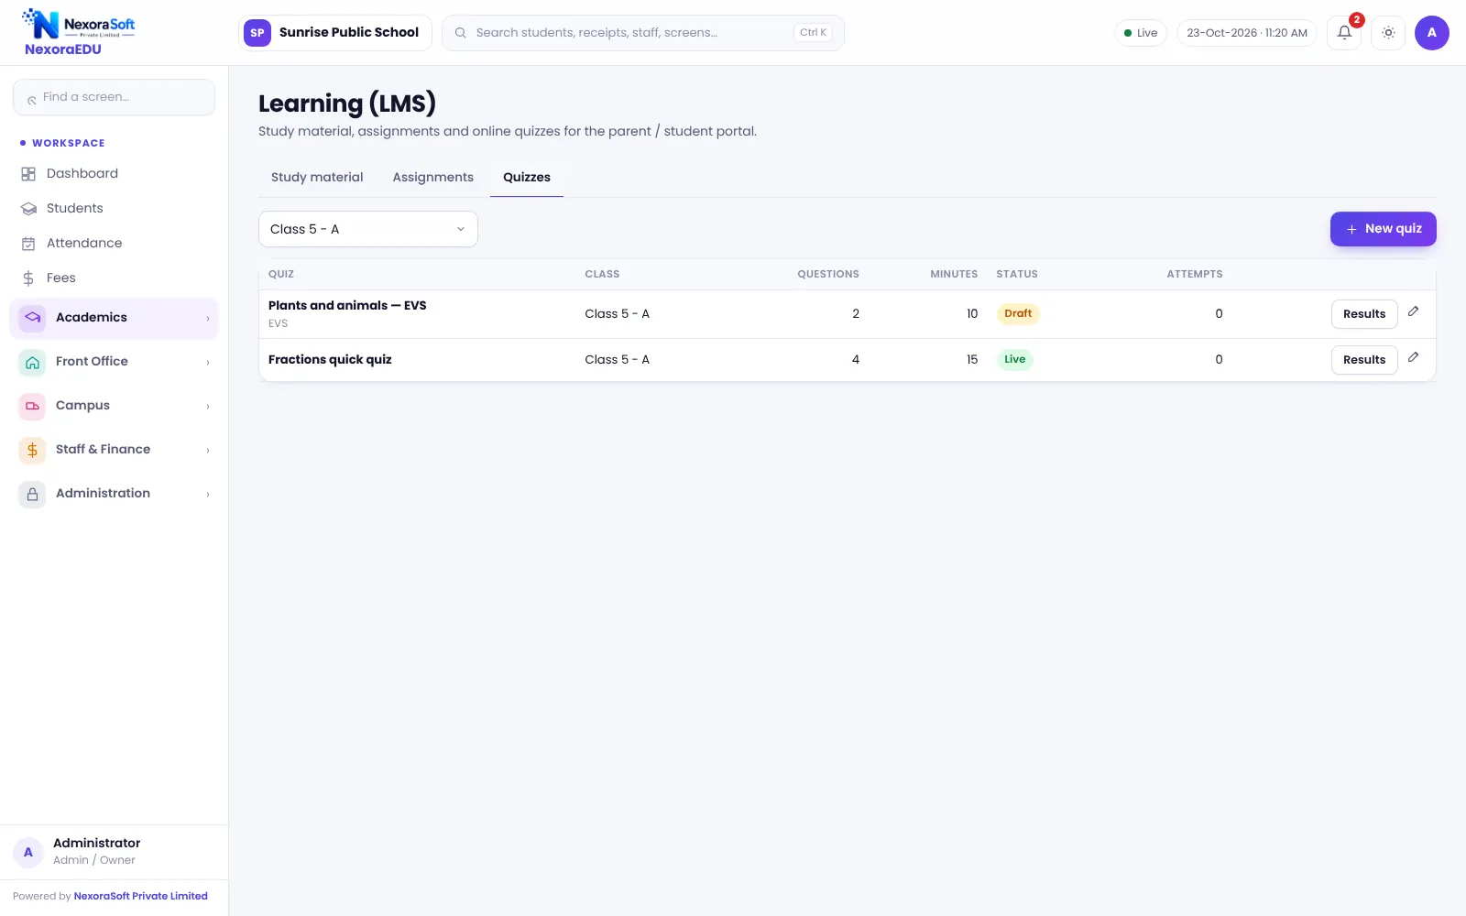
Task: Follow the NexoraSoft Private Limited link
Action: (x=141, y=897)
